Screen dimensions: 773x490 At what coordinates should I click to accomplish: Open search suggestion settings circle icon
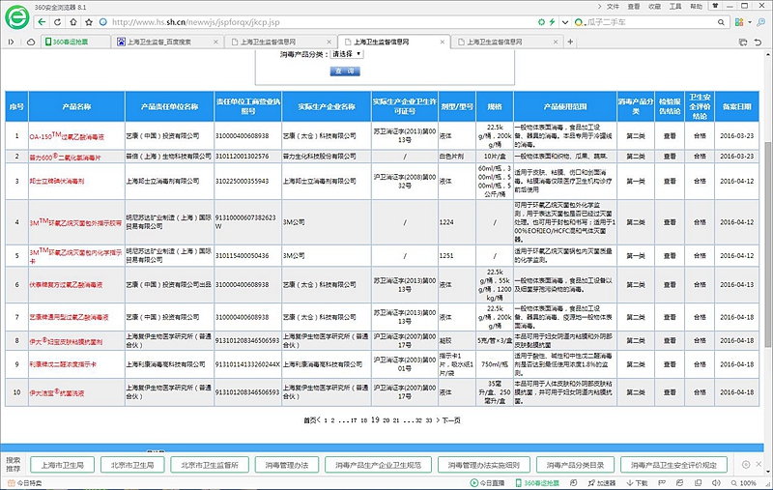[x=746, y=464]
